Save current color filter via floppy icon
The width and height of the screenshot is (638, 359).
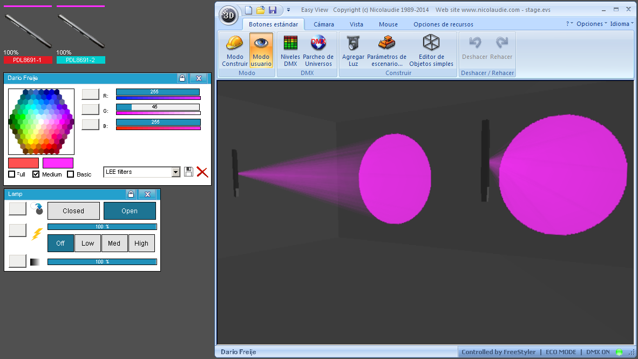pyautogui.click(x=188, y=172)
